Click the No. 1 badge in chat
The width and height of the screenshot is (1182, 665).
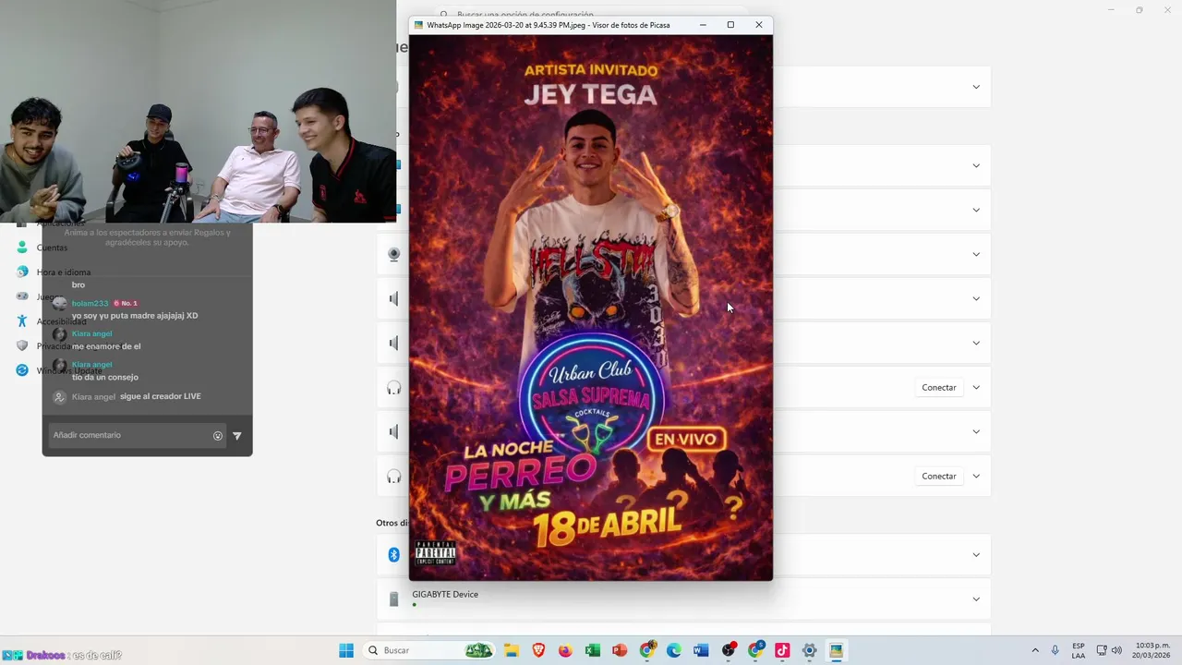(x=126, y=303)
